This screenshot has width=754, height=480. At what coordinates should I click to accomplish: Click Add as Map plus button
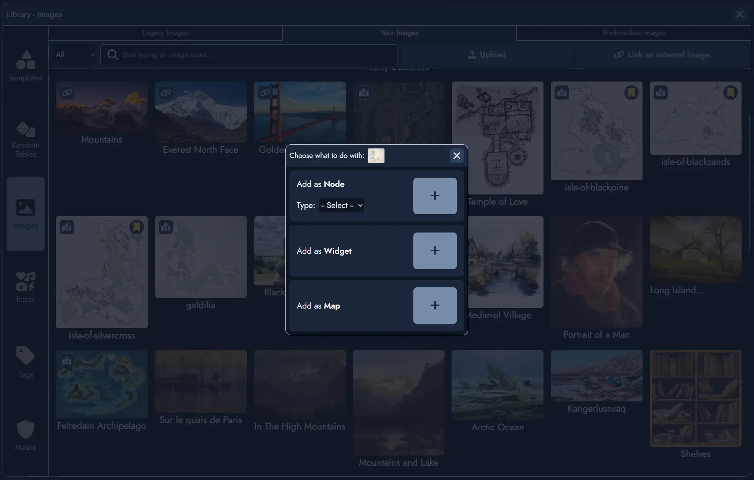pyautogui.click(x=435, y=305)
